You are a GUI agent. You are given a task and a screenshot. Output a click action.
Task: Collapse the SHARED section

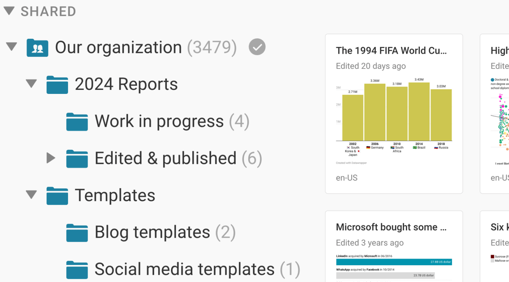pyautogui.click(x=9, y=11)
